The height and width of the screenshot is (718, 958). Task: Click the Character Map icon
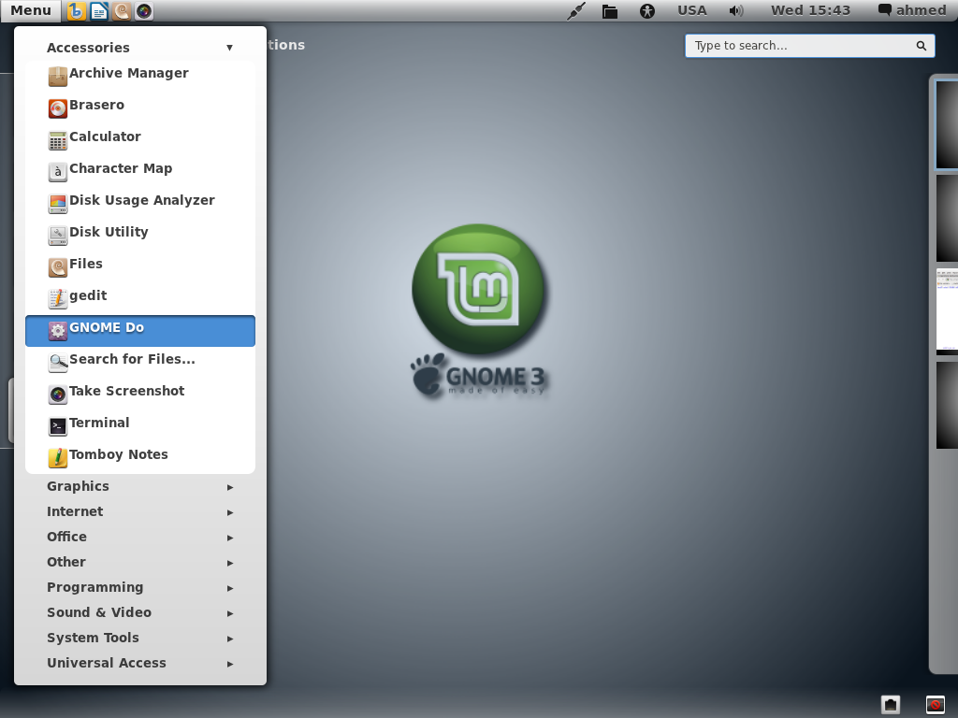(57, 172)
